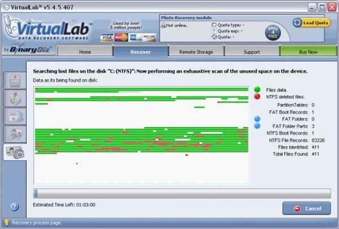
Task: Select the Recover tab
Action: point(141,52)
